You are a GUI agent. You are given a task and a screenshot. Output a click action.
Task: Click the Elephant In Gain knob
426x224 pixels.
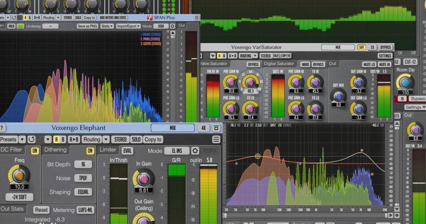[x=143, y=177]
